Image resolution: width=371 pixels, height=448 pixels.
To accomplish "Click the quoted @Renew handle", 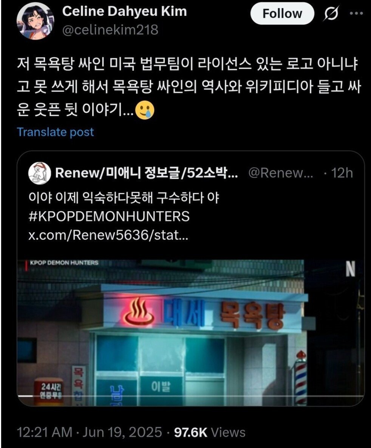I will [281, 173].
